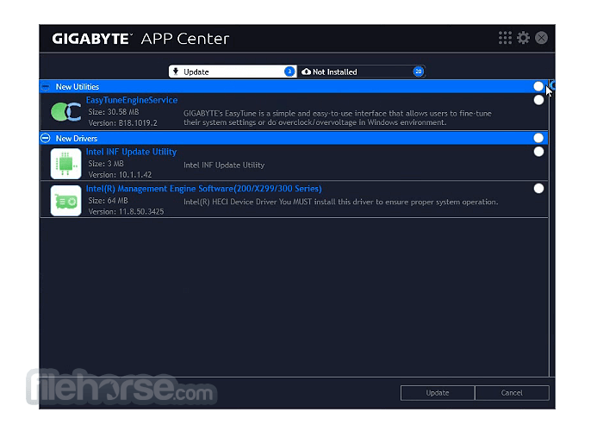The width and height of the screenshot is (603, 431).
Task: Click the EasyTune app icon
Action: click(x=65, y=112)
